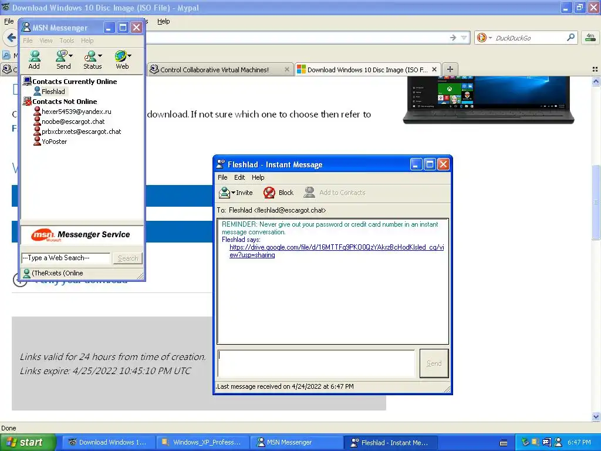Open File menu in MSN Messenger

(x=28, y=41)
